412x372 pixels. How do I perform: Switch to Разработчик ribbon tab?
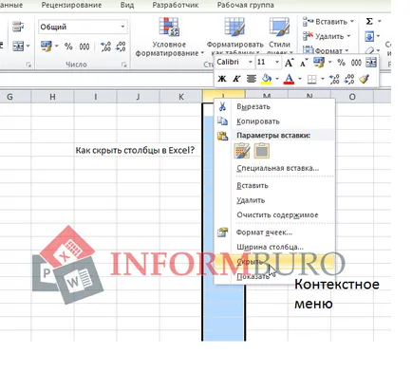pyautogui.click(x=176, y=6)
